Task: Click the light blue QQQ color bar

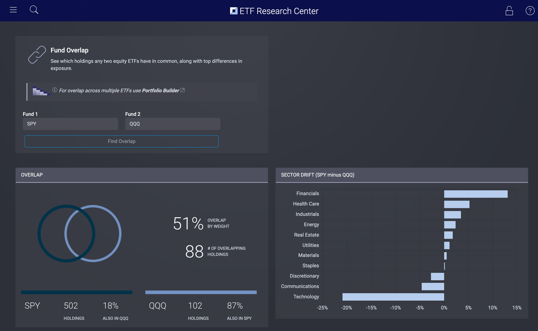Action: (x=201, y=292)
